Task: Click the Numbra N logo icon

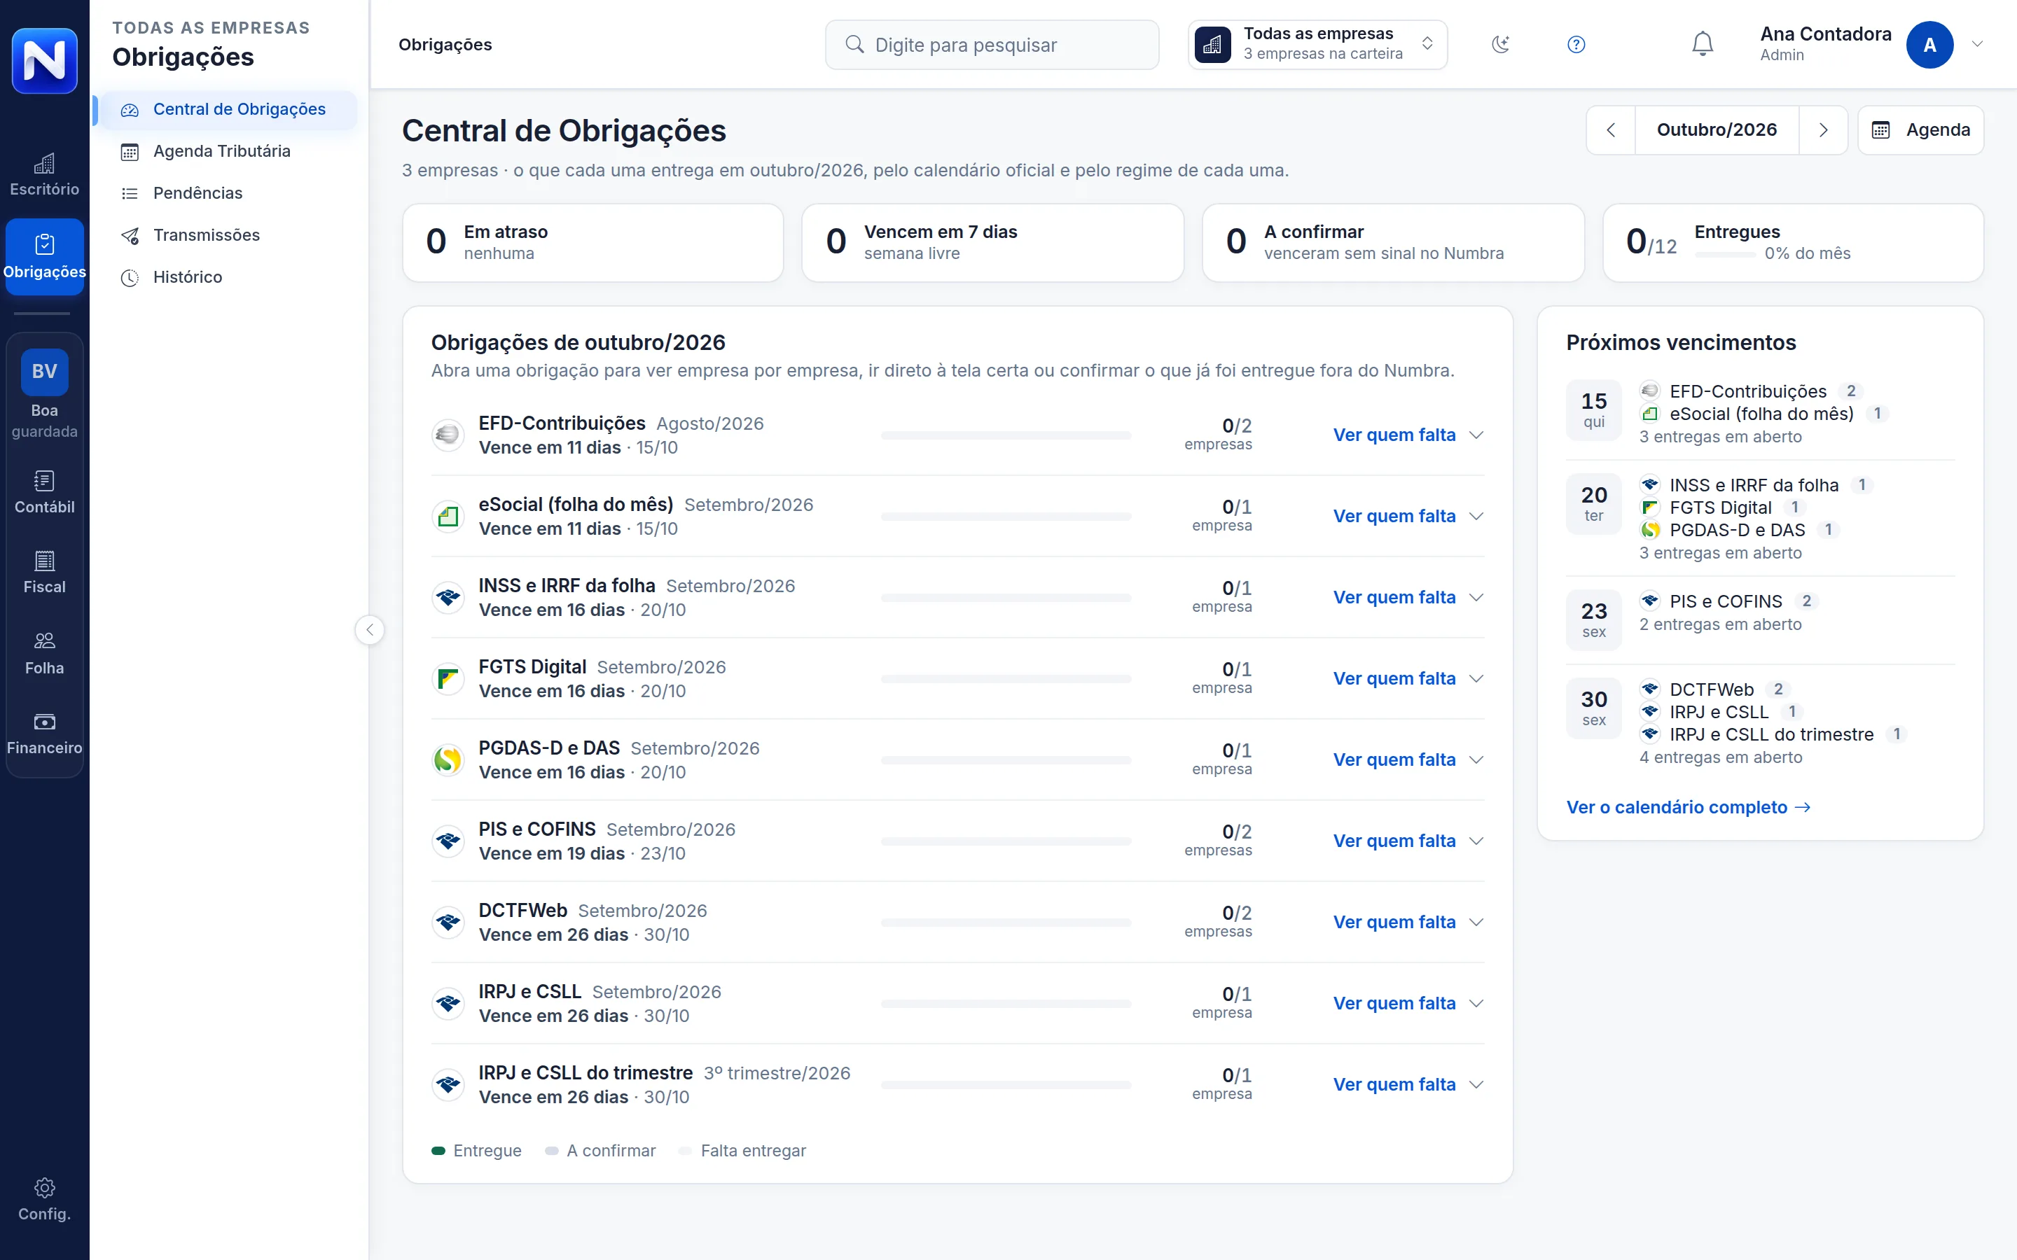Action: pyautogui.click(x=44, y=60)
